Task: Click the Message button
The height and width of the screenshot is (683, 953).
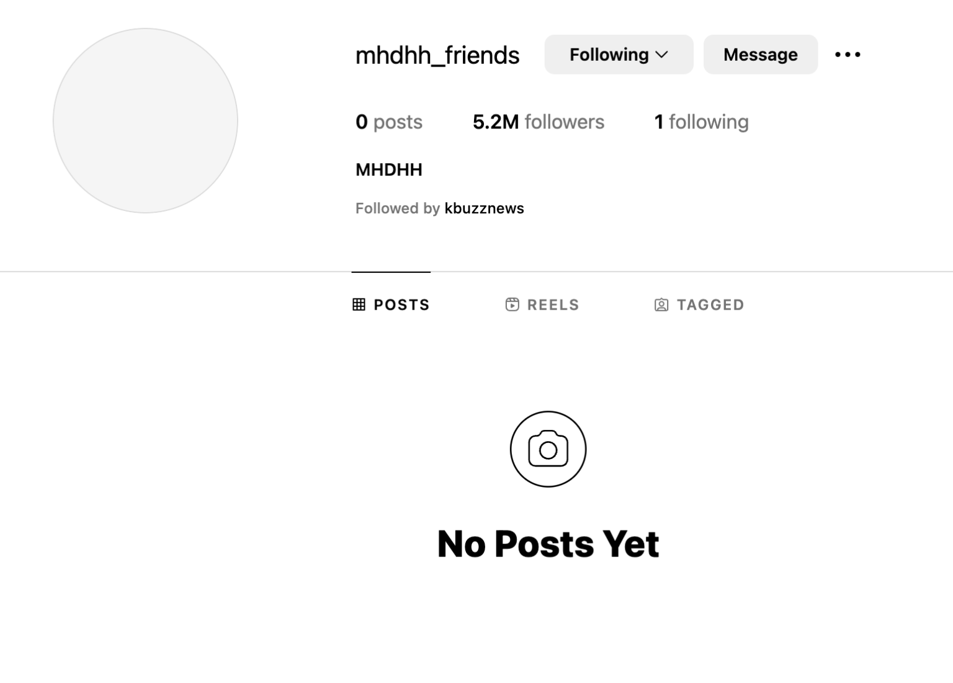Action: (760, 55)
